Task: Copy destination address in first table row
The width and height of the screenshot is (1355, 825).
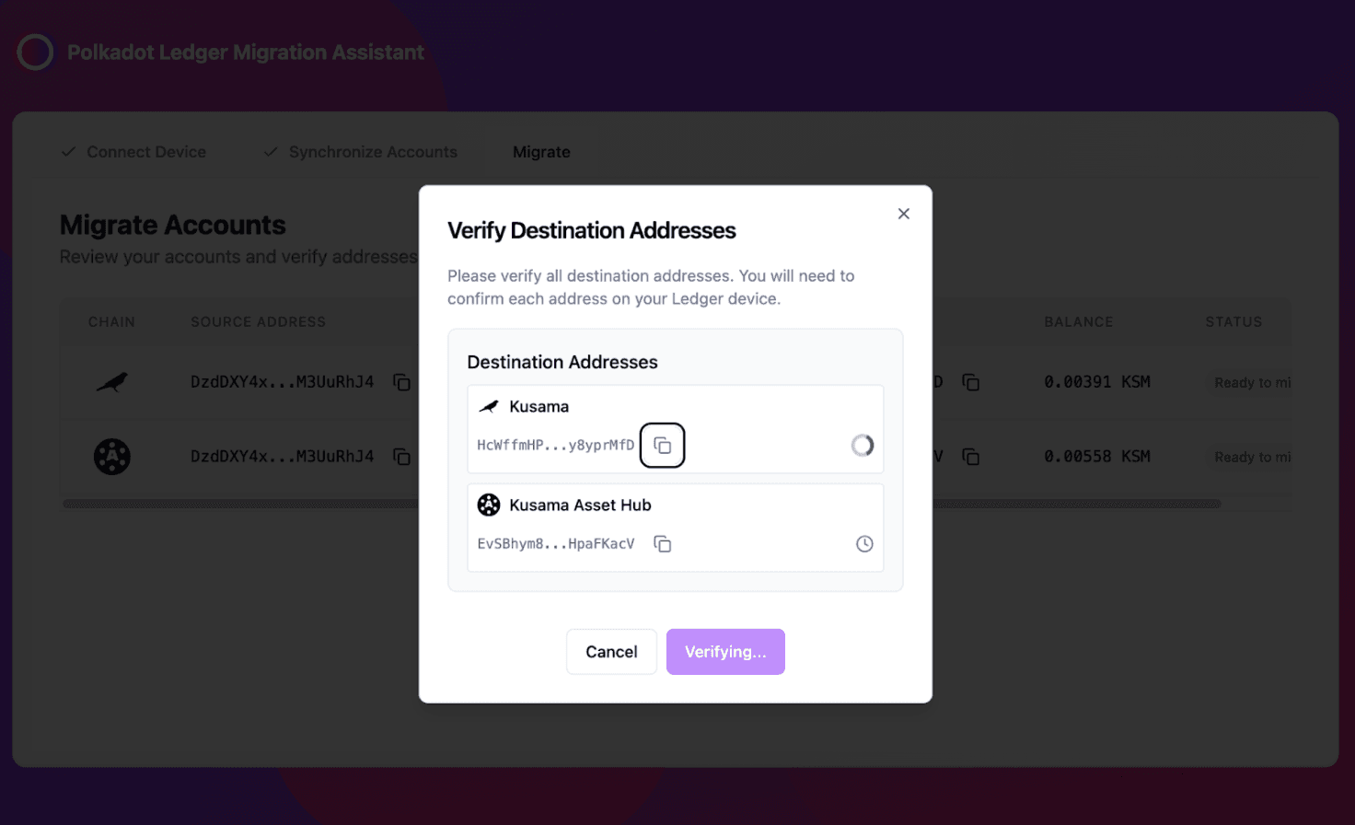Action: [971, 382]
